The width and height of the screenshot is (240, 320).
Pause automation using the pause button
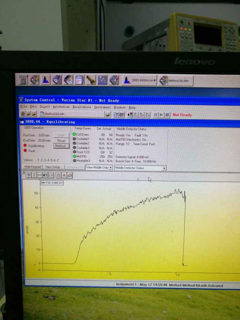(x=155, y=115)
